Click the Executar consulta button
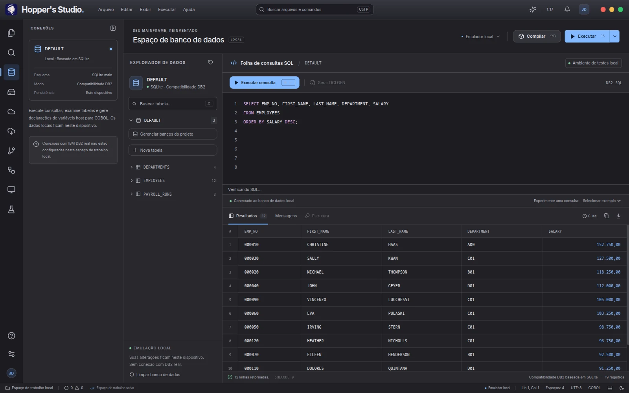Image resolution: width=629 pixels, height=393 pixels. [265, 83]
